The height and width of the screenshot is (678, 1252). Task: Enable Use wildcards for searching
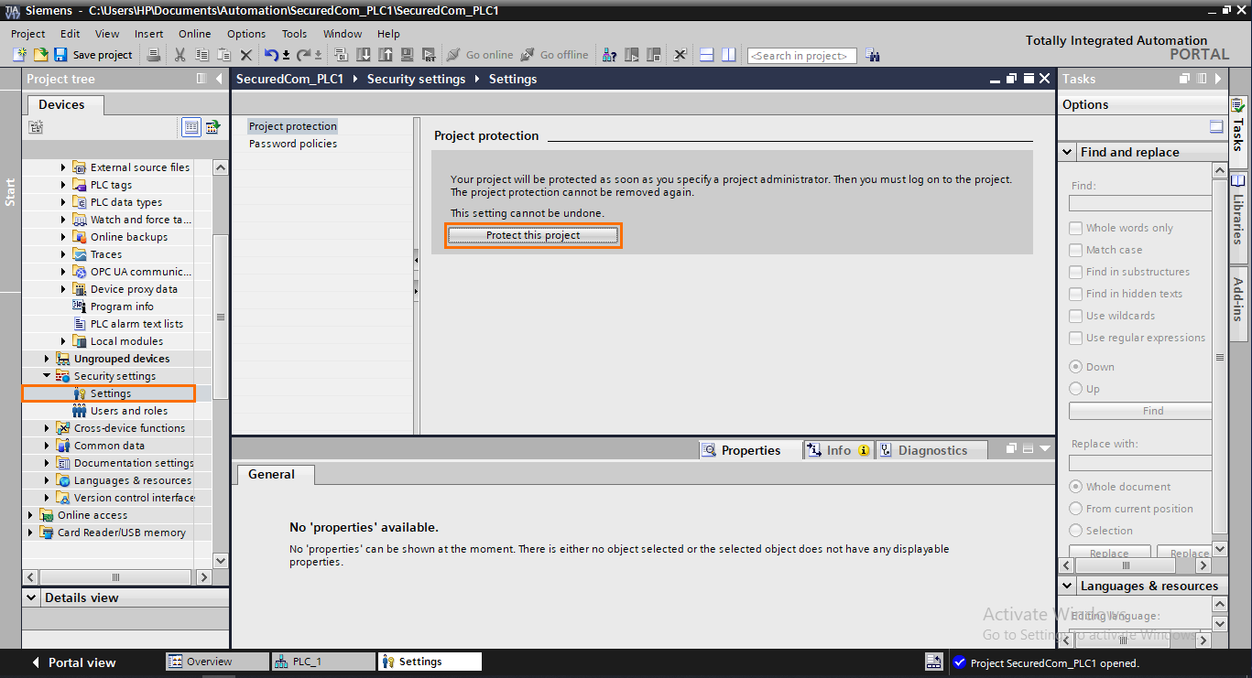point(1074,315)
